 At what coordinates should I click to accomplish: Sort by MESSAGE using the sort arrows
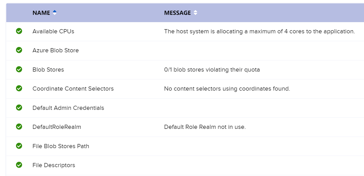click(x=195, y=12)
